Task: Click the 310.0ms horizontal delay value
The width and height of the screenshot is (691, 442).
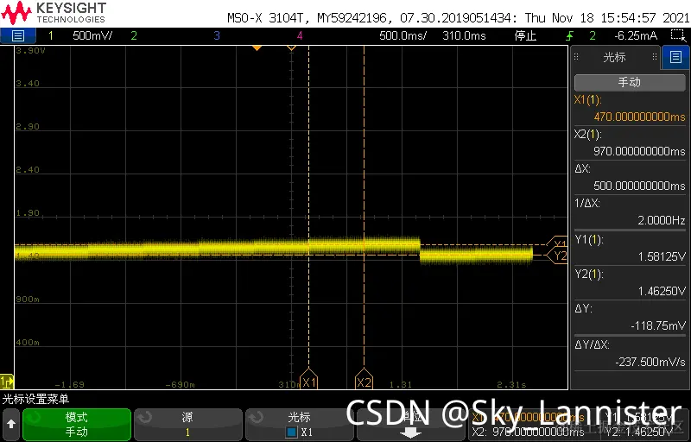Action: [x=464, y=35]
